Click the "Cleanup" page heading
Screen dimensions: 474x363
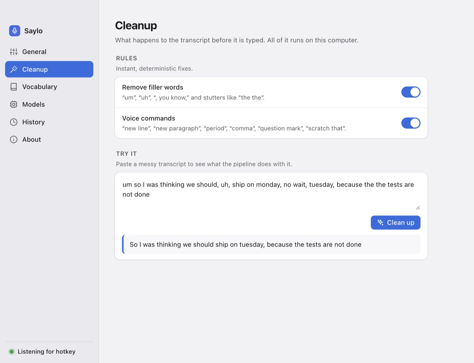click(136, 25)
